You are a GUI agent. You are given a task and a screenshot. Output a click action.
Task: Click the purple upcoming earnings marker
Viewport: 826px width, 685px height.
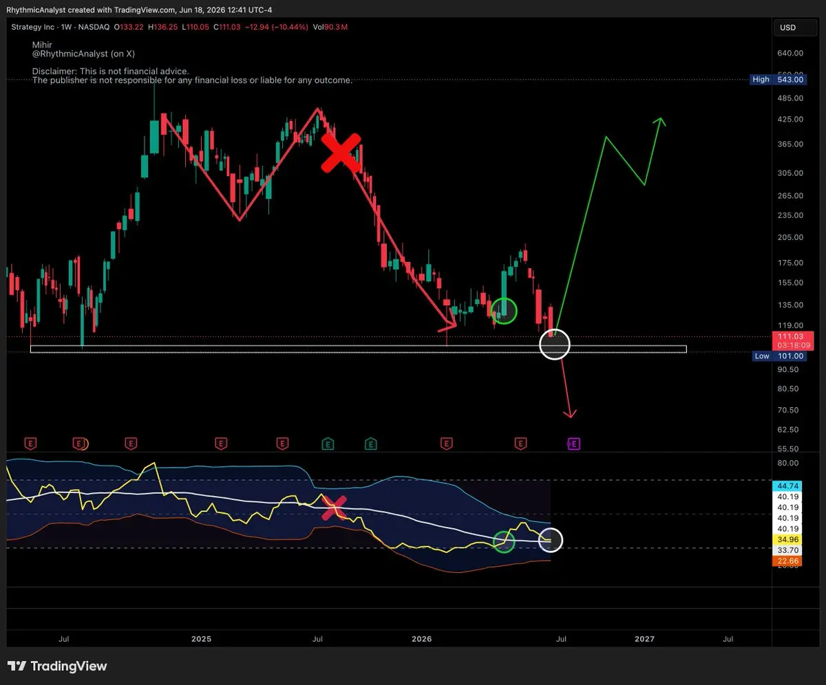point(574,444)
